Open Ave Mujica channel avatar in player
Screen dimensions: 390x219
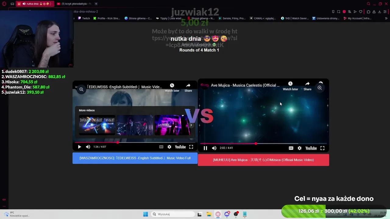(x=204, y=85)
